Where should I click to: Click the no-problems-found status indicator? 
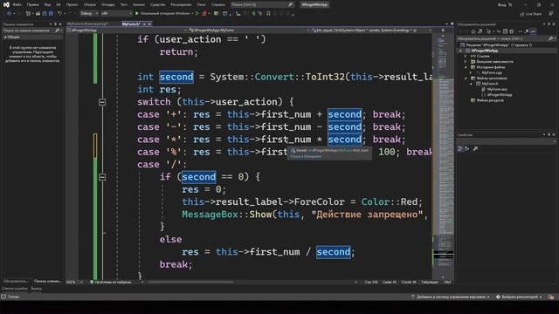[x=111, y=282]
